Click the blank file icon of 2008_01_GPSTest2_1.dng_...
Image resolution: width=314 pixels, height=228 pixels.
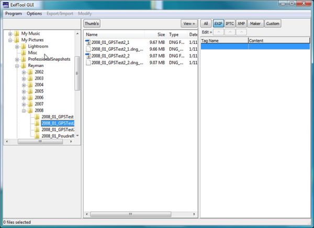pyautogui.click(x=88, y=49)
